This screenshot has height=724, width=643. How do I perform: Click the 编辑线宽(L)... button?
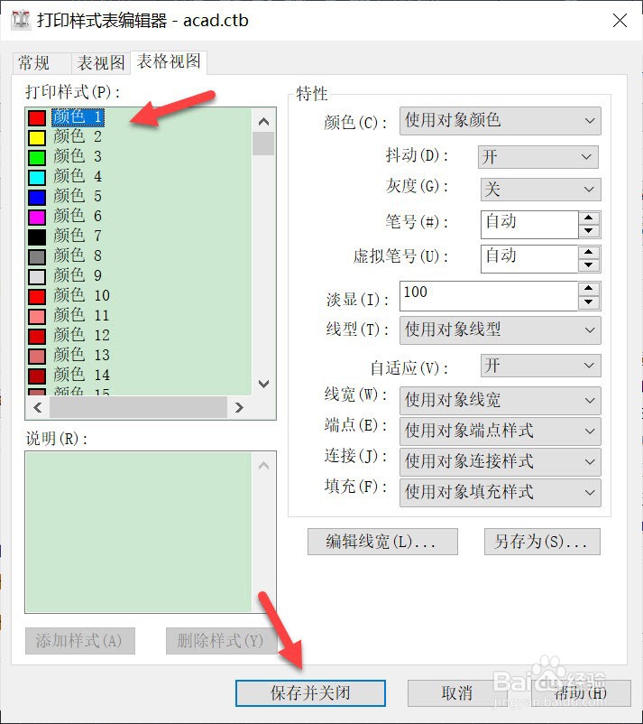coord(382,542)
